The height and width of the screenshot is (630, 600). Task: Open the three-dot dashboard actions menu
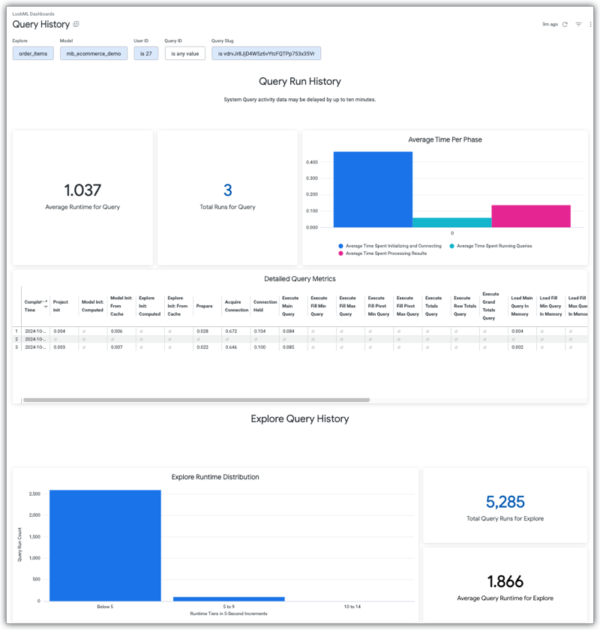click(x=591, y=25)
